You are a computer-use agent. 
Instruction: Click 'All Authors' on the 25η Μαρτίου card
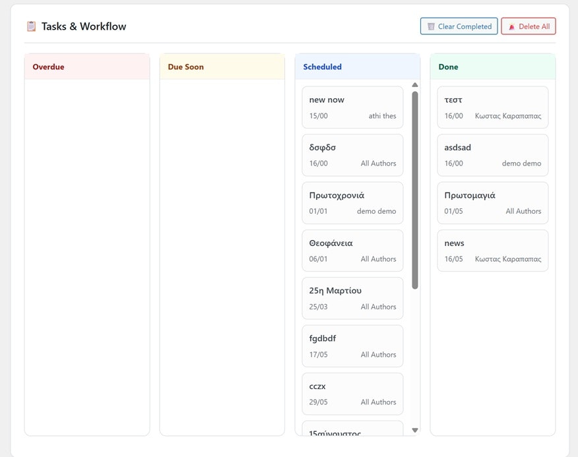[x=378, y=307]
